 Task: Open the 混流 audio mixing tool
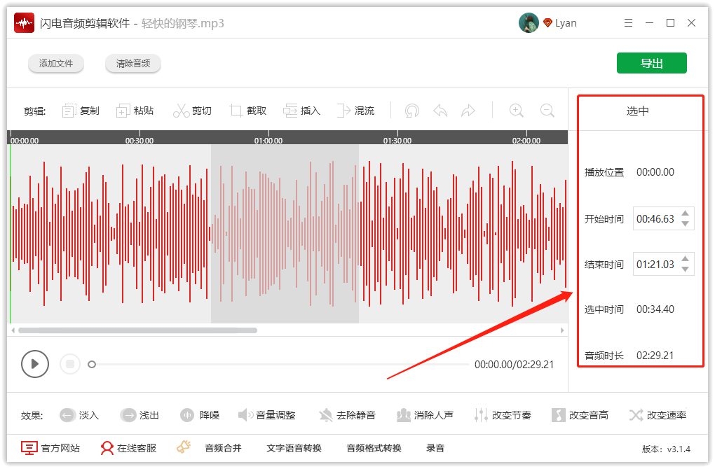[x=356, y=110]
